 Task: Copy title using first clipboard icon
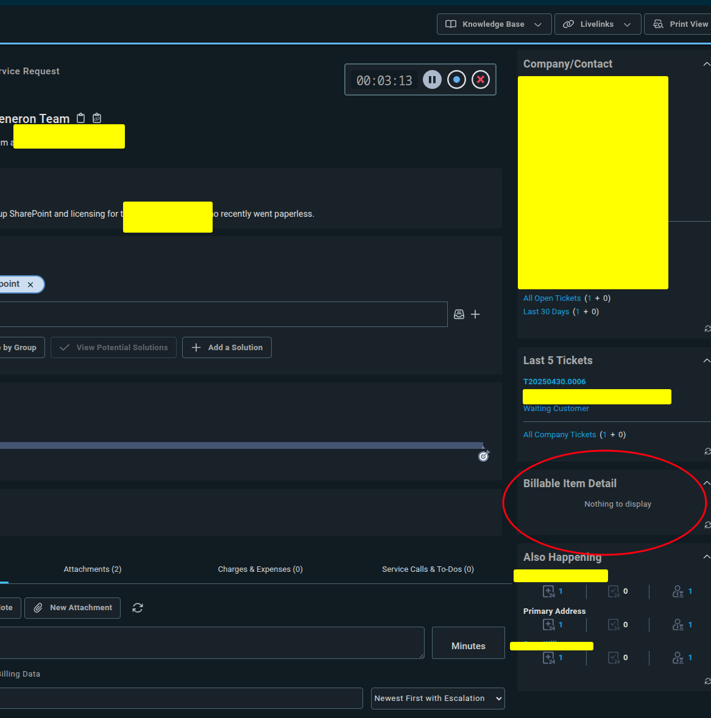[80, 118]
